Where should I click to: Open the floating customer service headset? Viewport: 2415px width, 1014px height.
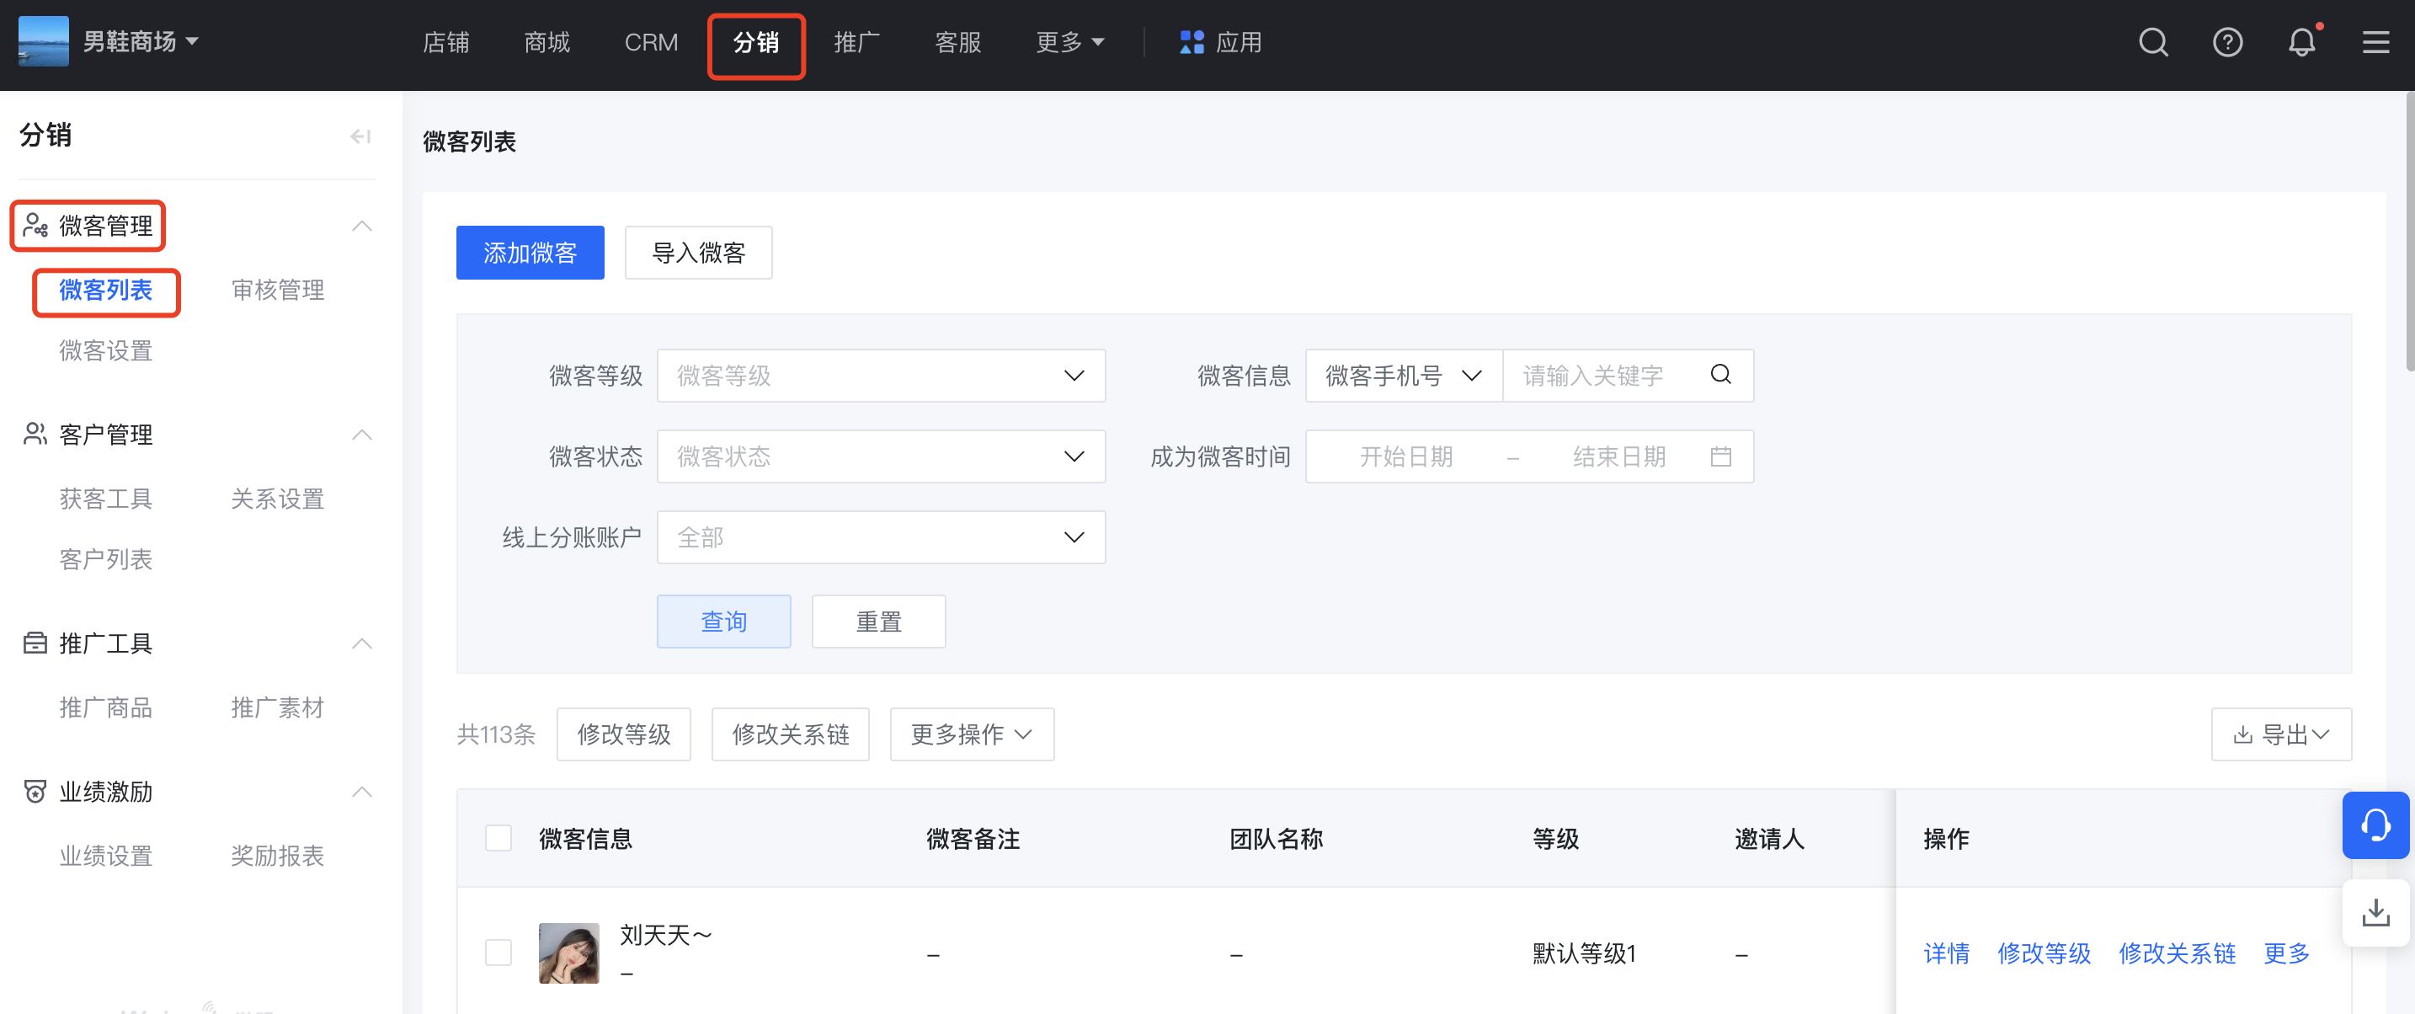2375,825
